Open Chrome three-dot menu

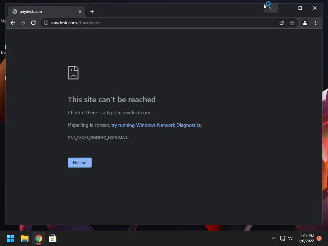[315, 23]
